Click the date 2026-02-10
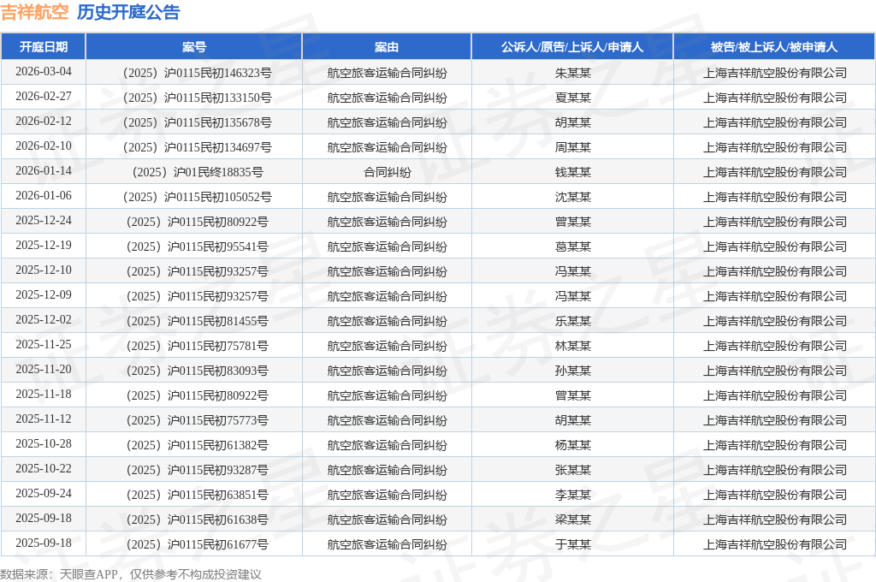This screenshot has width=876, height=582. [x=44, y=145]
